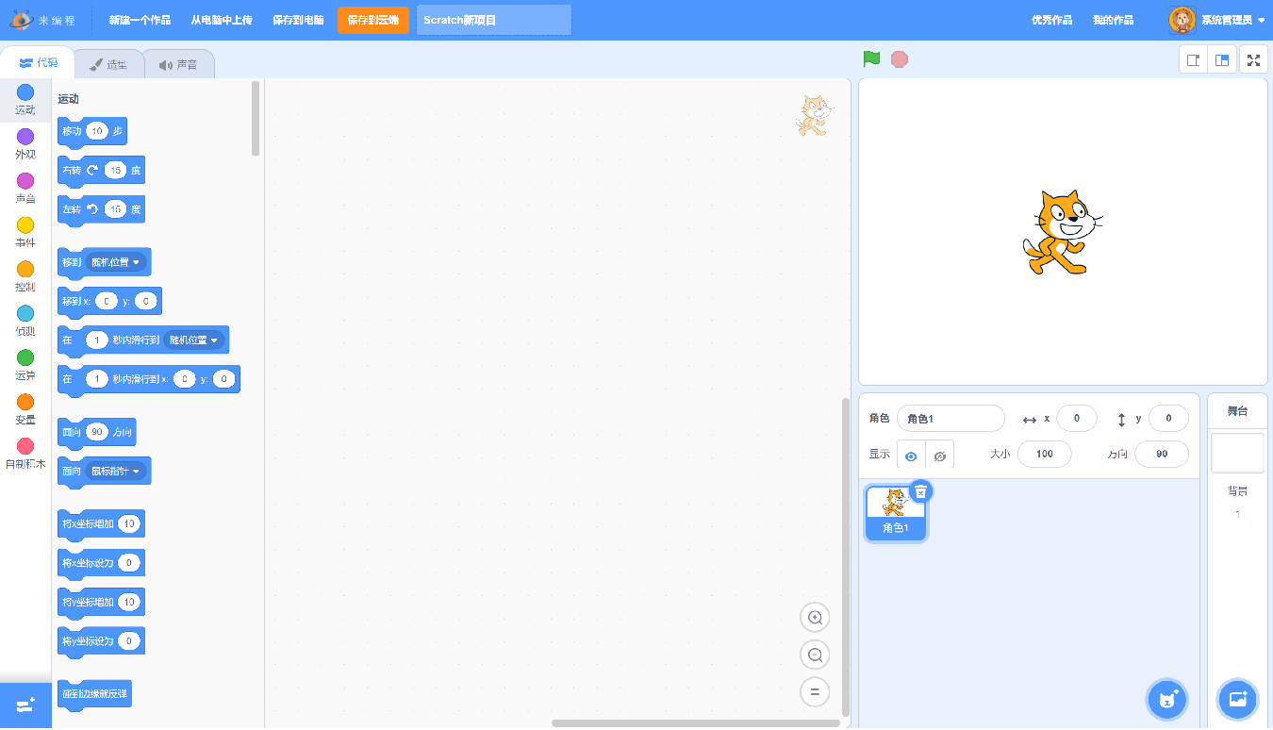Select the 外观 purple category circle

pos(25,137)
